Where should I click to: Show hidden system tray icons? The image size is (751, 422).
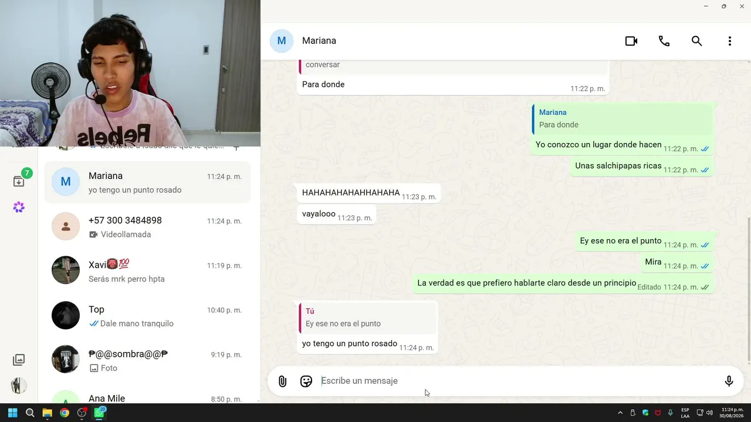[620, 413]
